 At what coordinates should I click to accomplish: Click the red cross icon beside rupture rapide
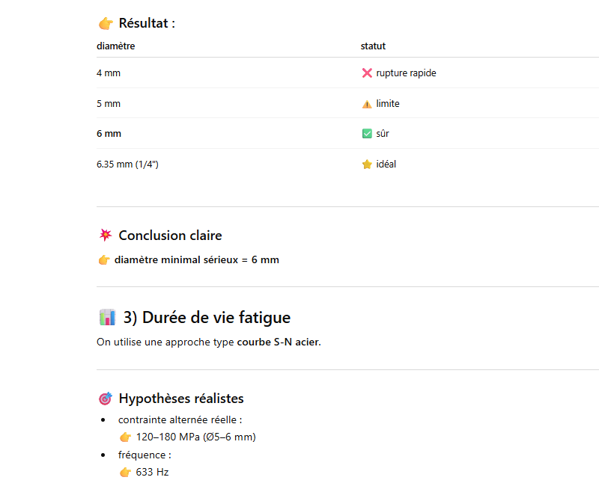tap(367, 73)
